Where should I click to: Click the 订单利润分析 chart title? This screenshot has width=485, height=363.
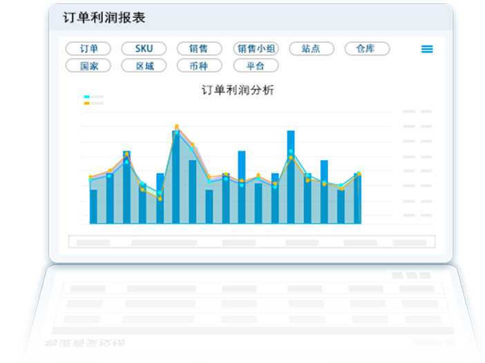pos(238,90)
